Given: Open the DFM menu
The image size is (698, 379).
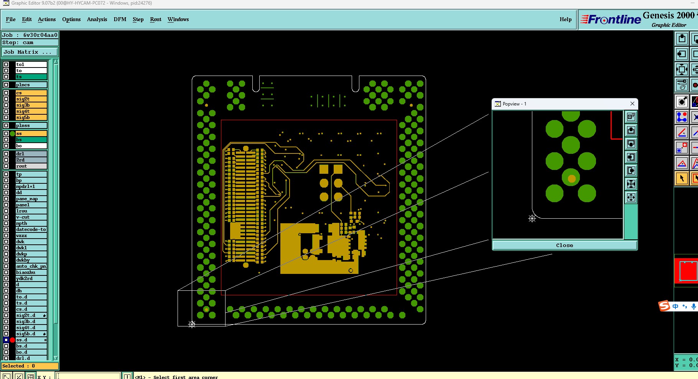Looking at the screenshot, I should 120,19.
